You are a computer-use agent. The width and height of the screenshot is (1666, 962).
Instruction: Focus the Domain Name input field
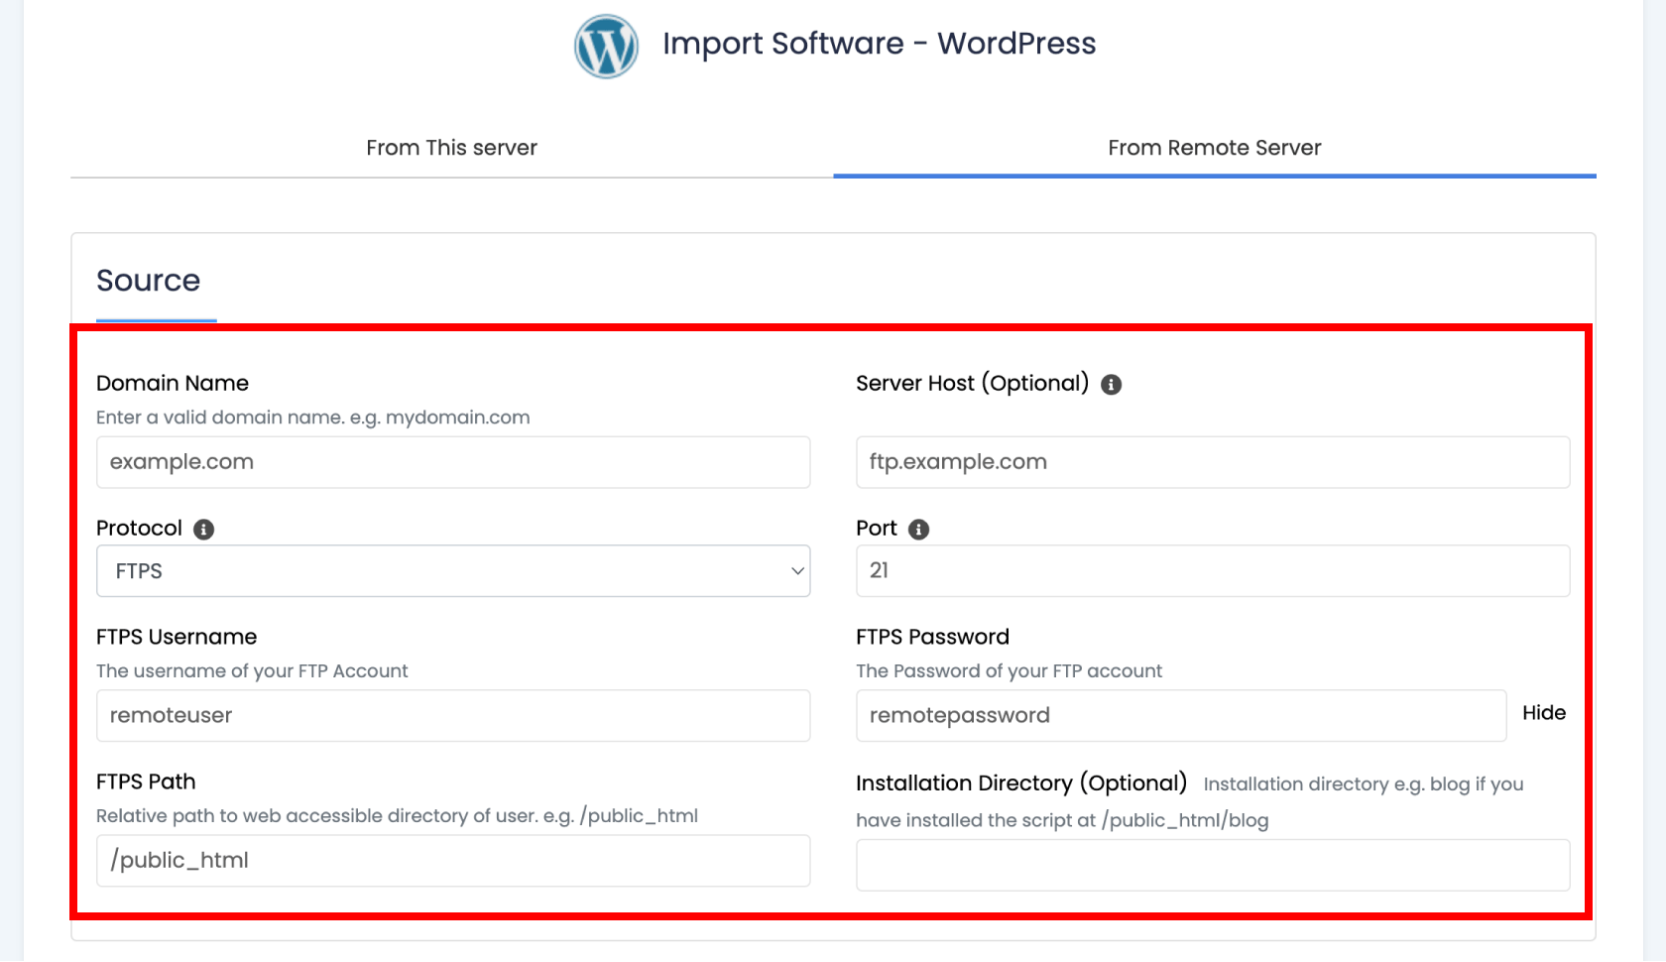pyautogui.click(x=453, y=462)
